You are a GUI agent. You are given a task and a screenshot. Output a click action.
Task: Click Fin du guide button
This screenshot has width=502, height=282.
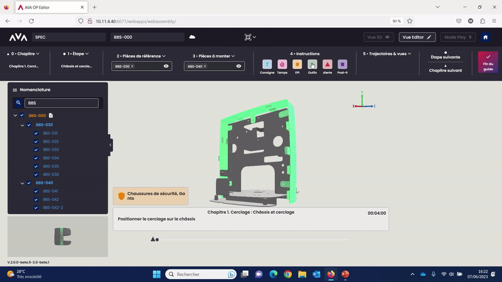click(x=488, y=62)
